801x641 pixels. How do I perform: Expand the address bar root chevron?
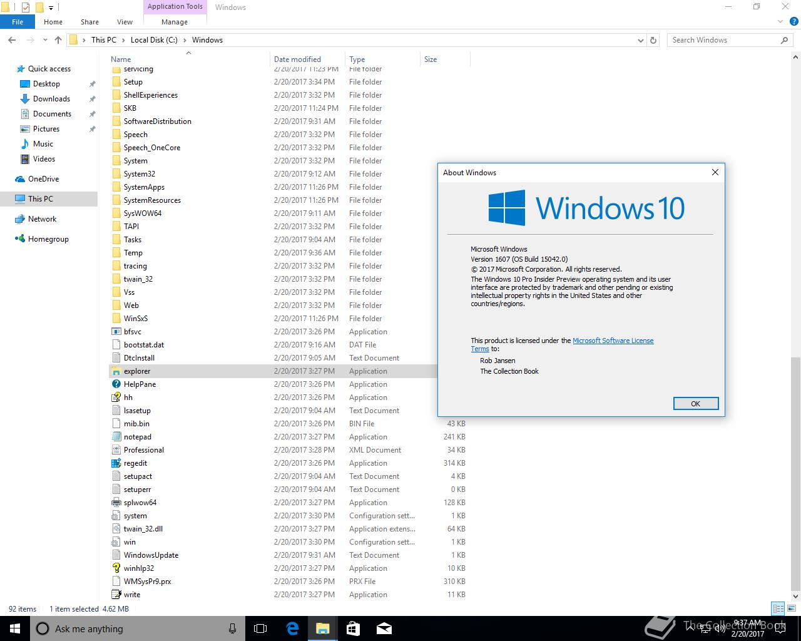84,40
